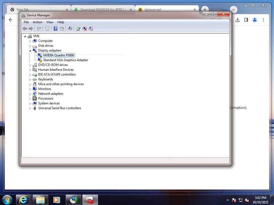The height and width of the screenshot is (205, 274).
Task: Click the Disk drives icon
Action: pyautogui.click(x=35, y=46)
